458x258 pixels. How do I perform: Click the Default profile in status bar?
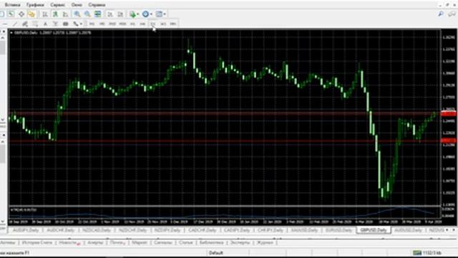(216, 253)
